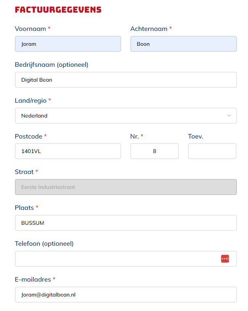Click the greyed-out Eerste Industriestraat field
Viewport: 248px width, 311px height.
coord(125,187)
